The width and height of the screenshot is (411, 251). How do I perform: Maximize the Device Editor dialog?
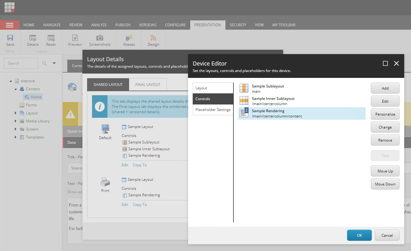tap(385, 63)
